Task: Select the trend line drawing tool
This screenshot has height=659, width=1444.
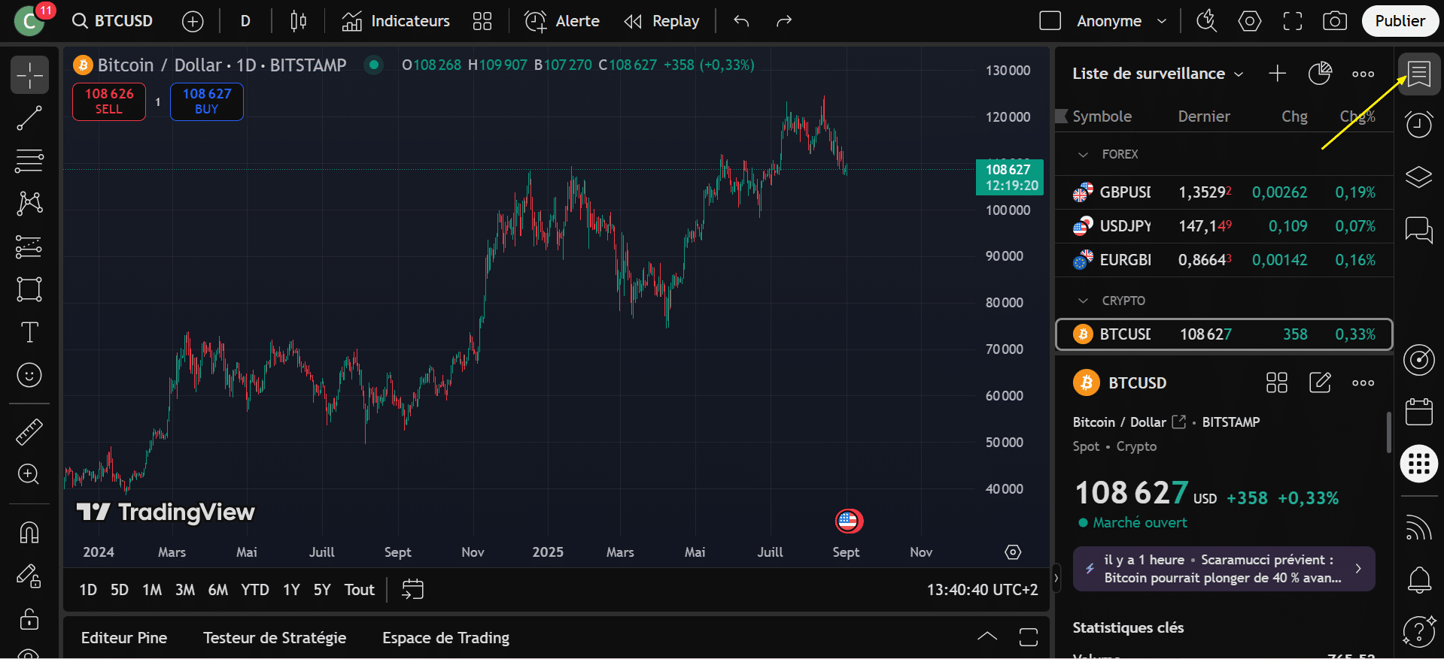Action: point(29,118)
